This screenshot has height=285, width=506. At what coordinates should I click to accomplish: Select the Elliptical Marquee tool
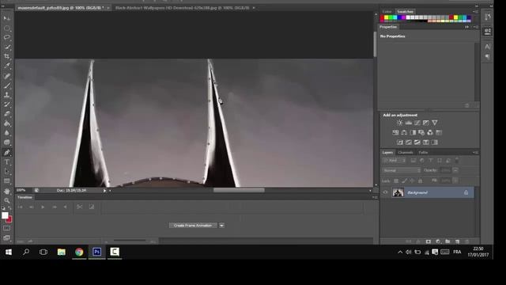[x=7, y=28]
